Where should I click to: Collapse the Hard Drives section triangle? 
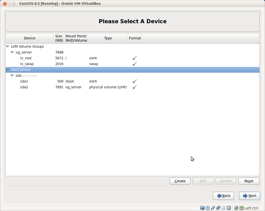point(7,70)
